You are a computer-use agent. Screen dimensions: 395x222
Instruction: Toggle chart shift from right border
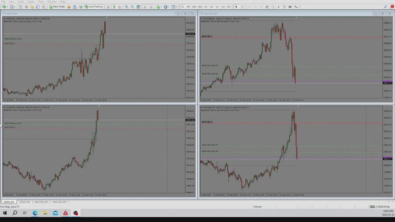(x=151, y=7)
